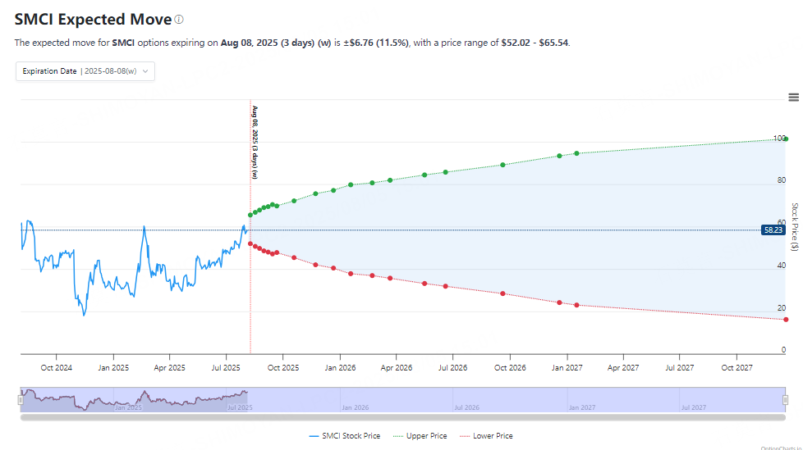
Task: Open the Expiration Date dropdown
Action: pyautogui.click(x=85, y=71)
